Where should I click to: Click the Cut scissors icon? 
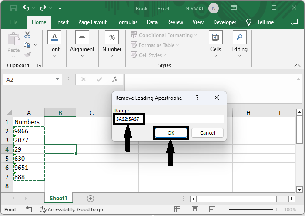click(x=27, y=35)
